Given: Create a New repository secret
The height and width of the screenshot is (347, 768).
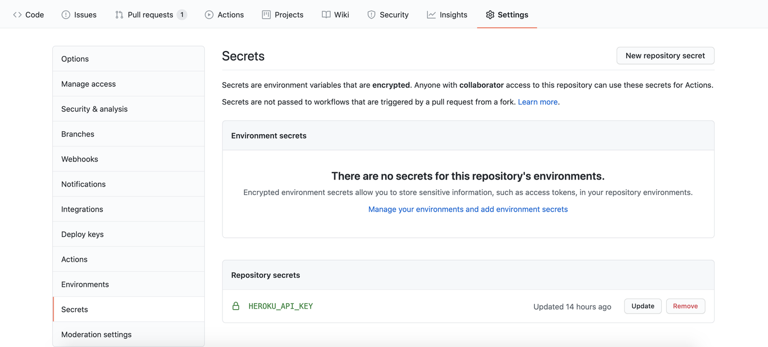Looking at the screenshot, I should (x=665, y=55).
